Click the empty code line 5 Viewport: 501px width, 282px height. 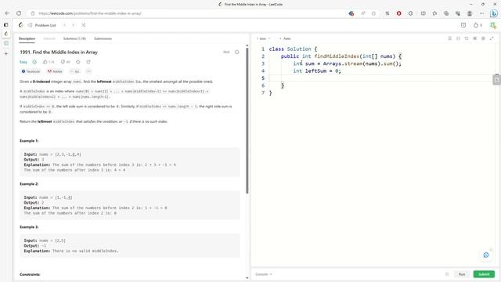coord(380,78)
